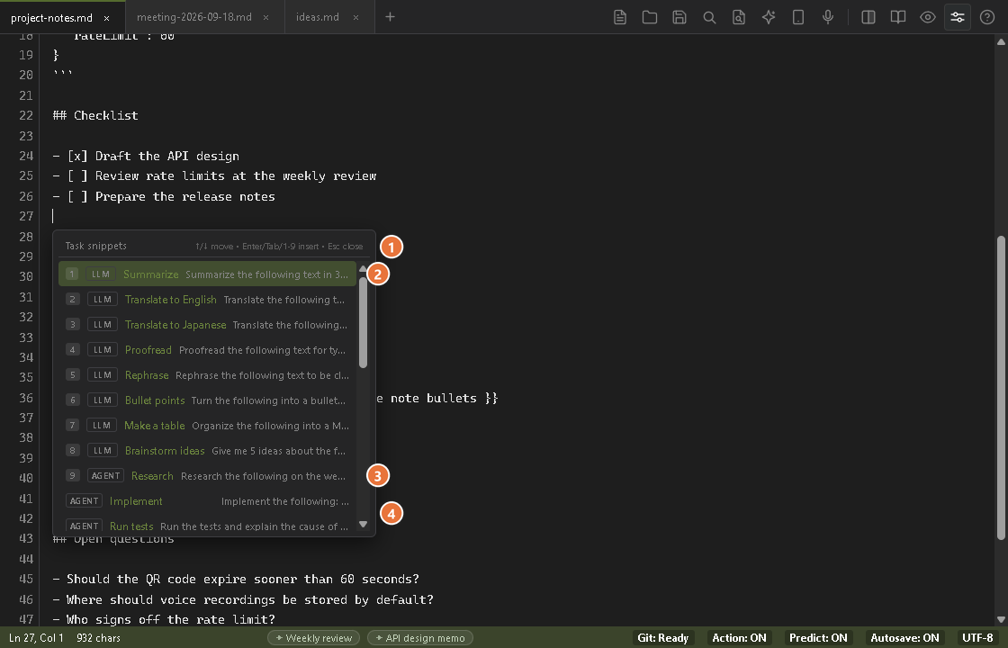Click the ## Checklist heading
1008x648 pixels.
[95, 115]
